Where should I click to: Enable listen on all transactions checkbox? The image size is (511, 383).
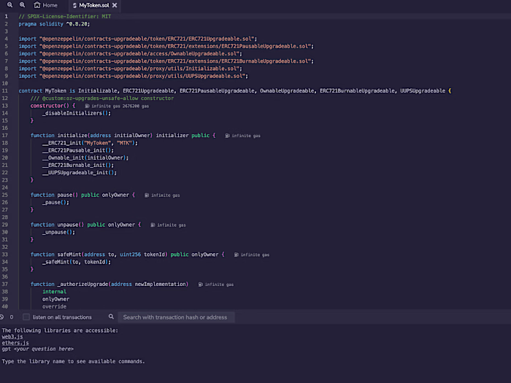pyautogui.click(x=26, y=317)
